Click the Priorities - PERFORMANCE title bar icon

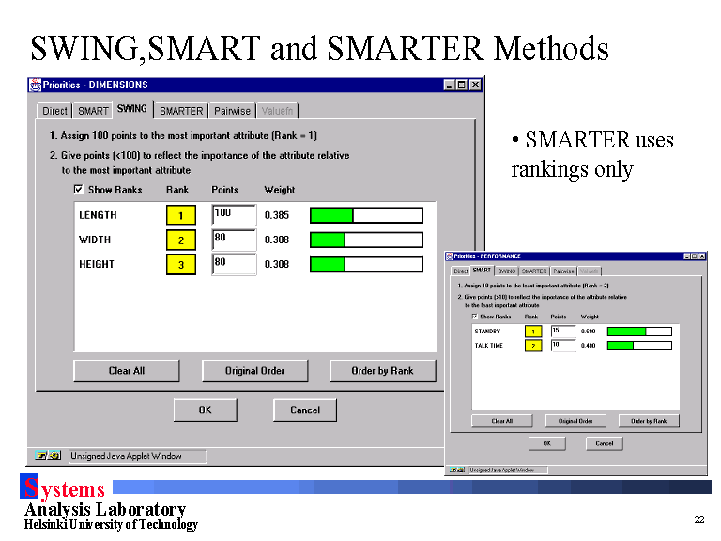click(449, 256)
